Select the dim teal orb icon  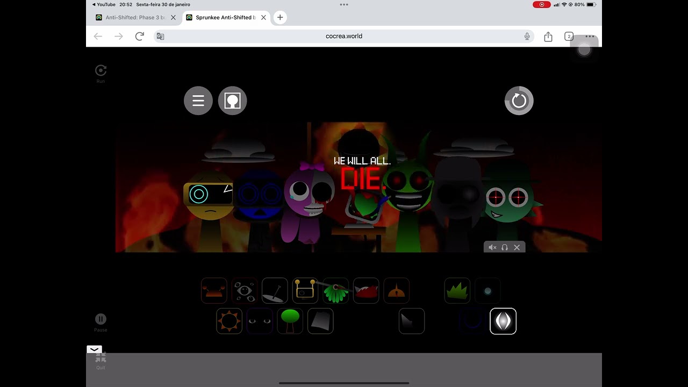(x=488, y=291)
